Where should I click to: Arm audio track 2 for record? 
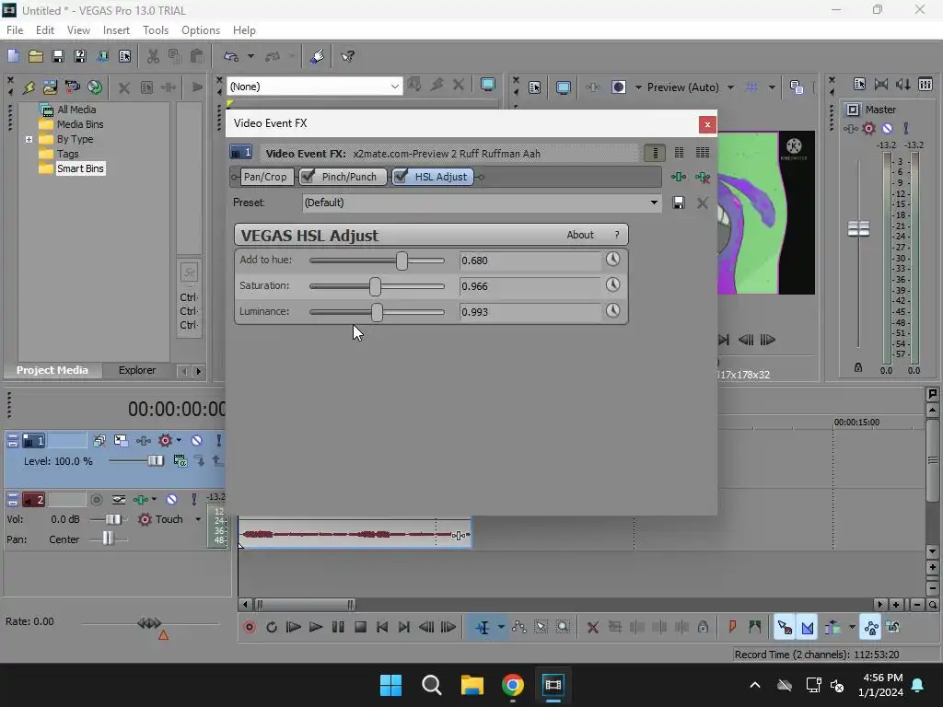point(96,499)
